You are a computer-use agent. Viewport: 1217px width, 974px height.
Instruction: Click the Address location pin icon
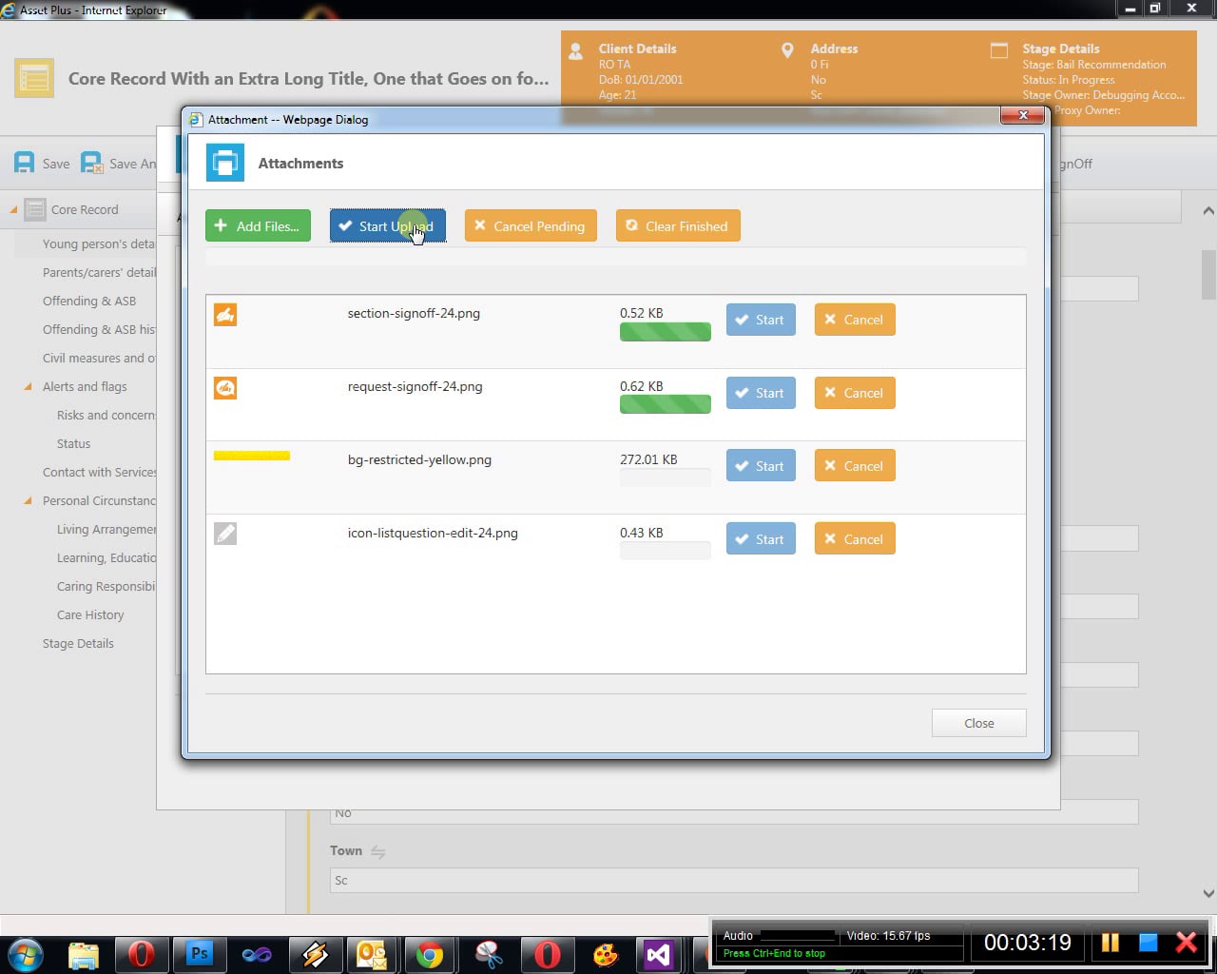coord(787,50)
